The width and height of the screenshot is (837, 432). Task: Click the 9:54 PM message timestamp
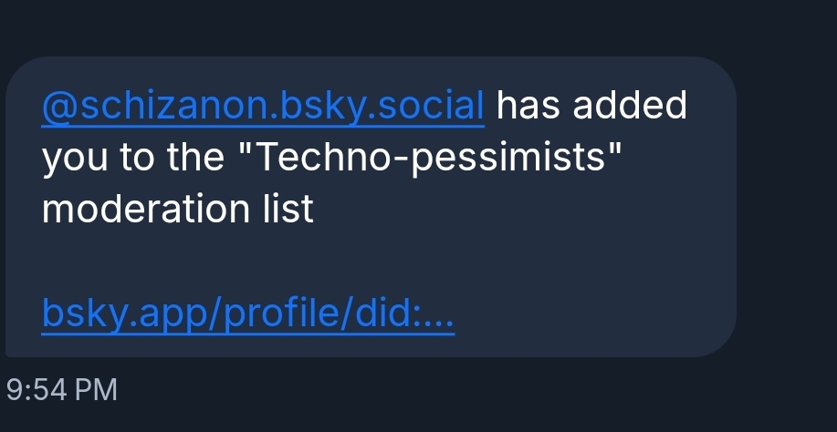pyautogui.click(x=62, y=390)
